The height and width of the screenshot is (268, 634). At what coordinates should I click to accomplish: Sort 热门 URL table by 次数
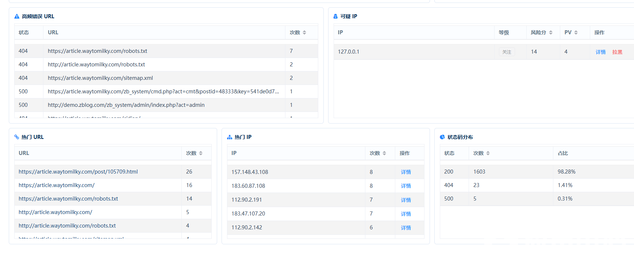(201, 153)
